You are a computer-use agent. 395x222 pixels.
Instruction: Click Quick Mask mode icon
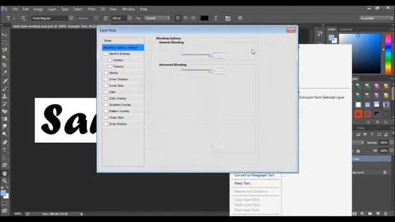[x=4, y=203]
